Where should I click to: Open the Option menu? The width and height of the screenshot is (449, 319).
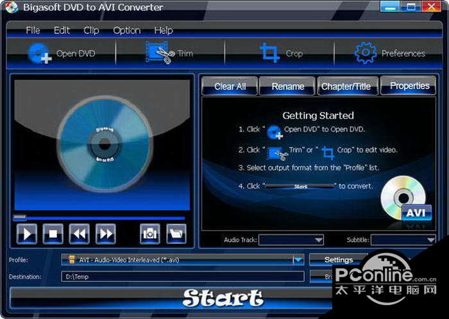tap(127, 30)
